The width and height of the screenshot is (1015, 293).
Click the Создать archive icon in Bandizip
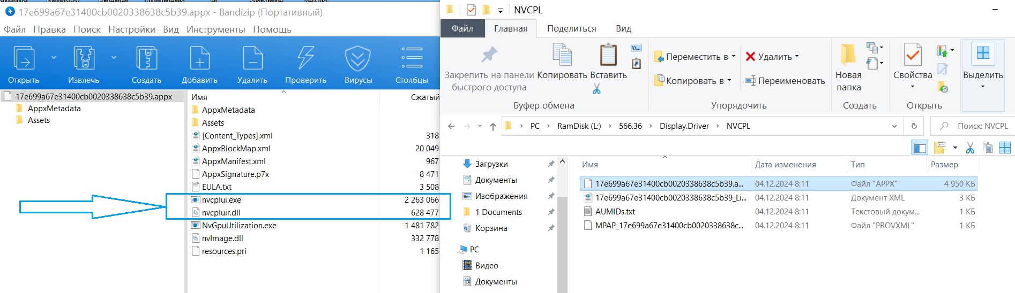tap(146, 58)
